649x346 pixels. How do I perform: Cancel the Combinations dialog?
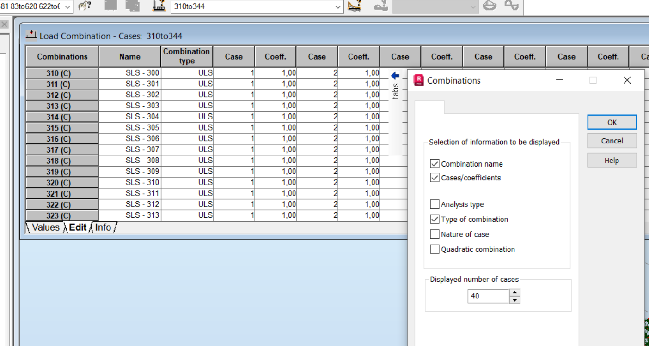tap(611, 141)
